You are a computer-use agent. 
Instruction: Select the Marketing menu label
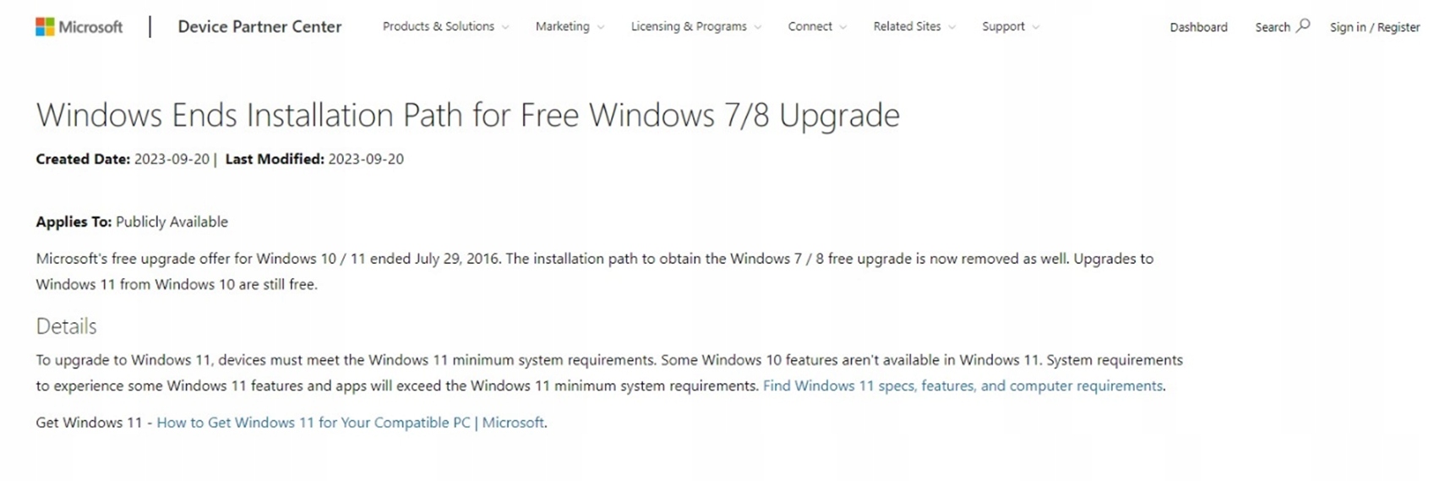(562, 26)
